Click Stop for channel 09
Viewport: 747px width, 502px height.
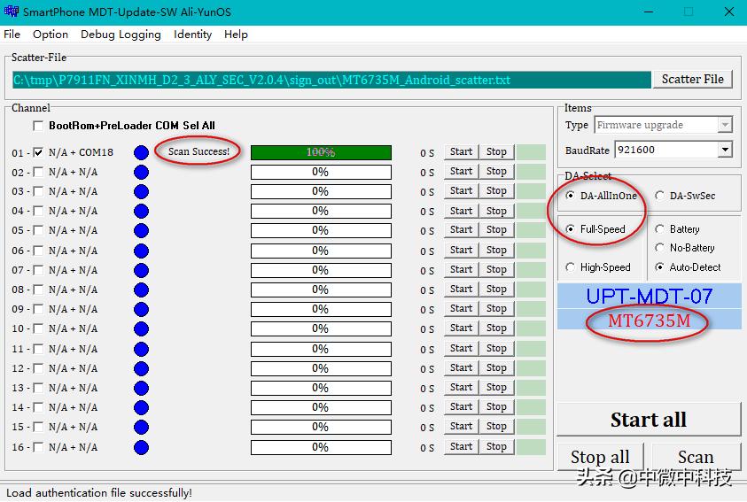[x=496, y=308]
